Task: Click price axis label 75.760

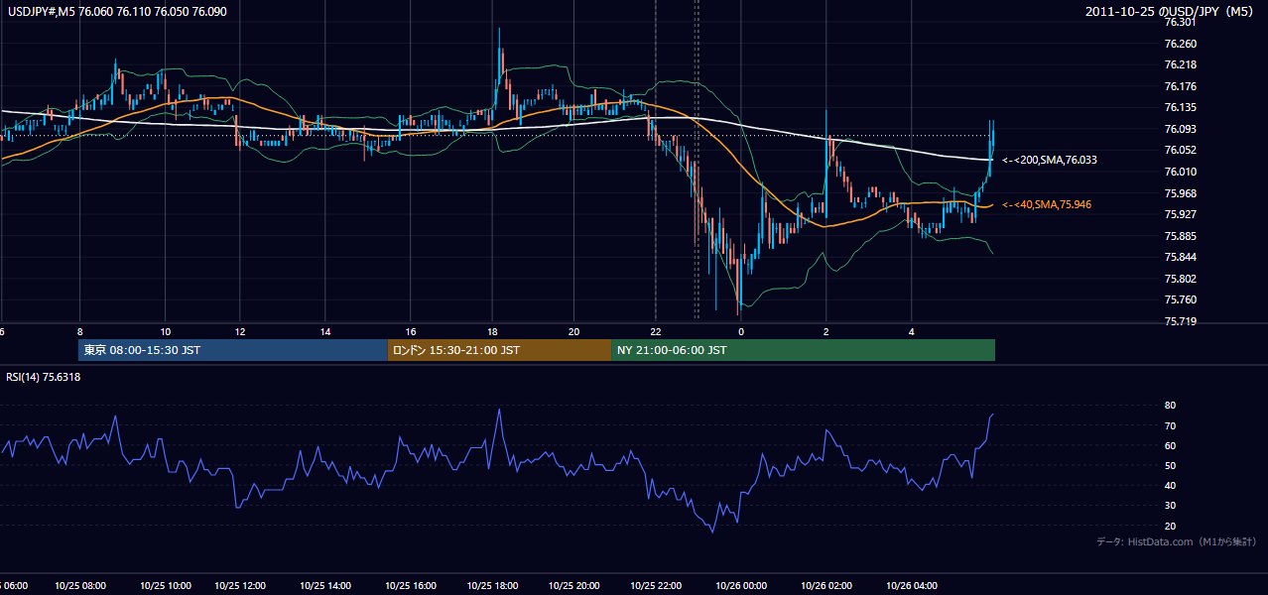Action: point(1180,299)
